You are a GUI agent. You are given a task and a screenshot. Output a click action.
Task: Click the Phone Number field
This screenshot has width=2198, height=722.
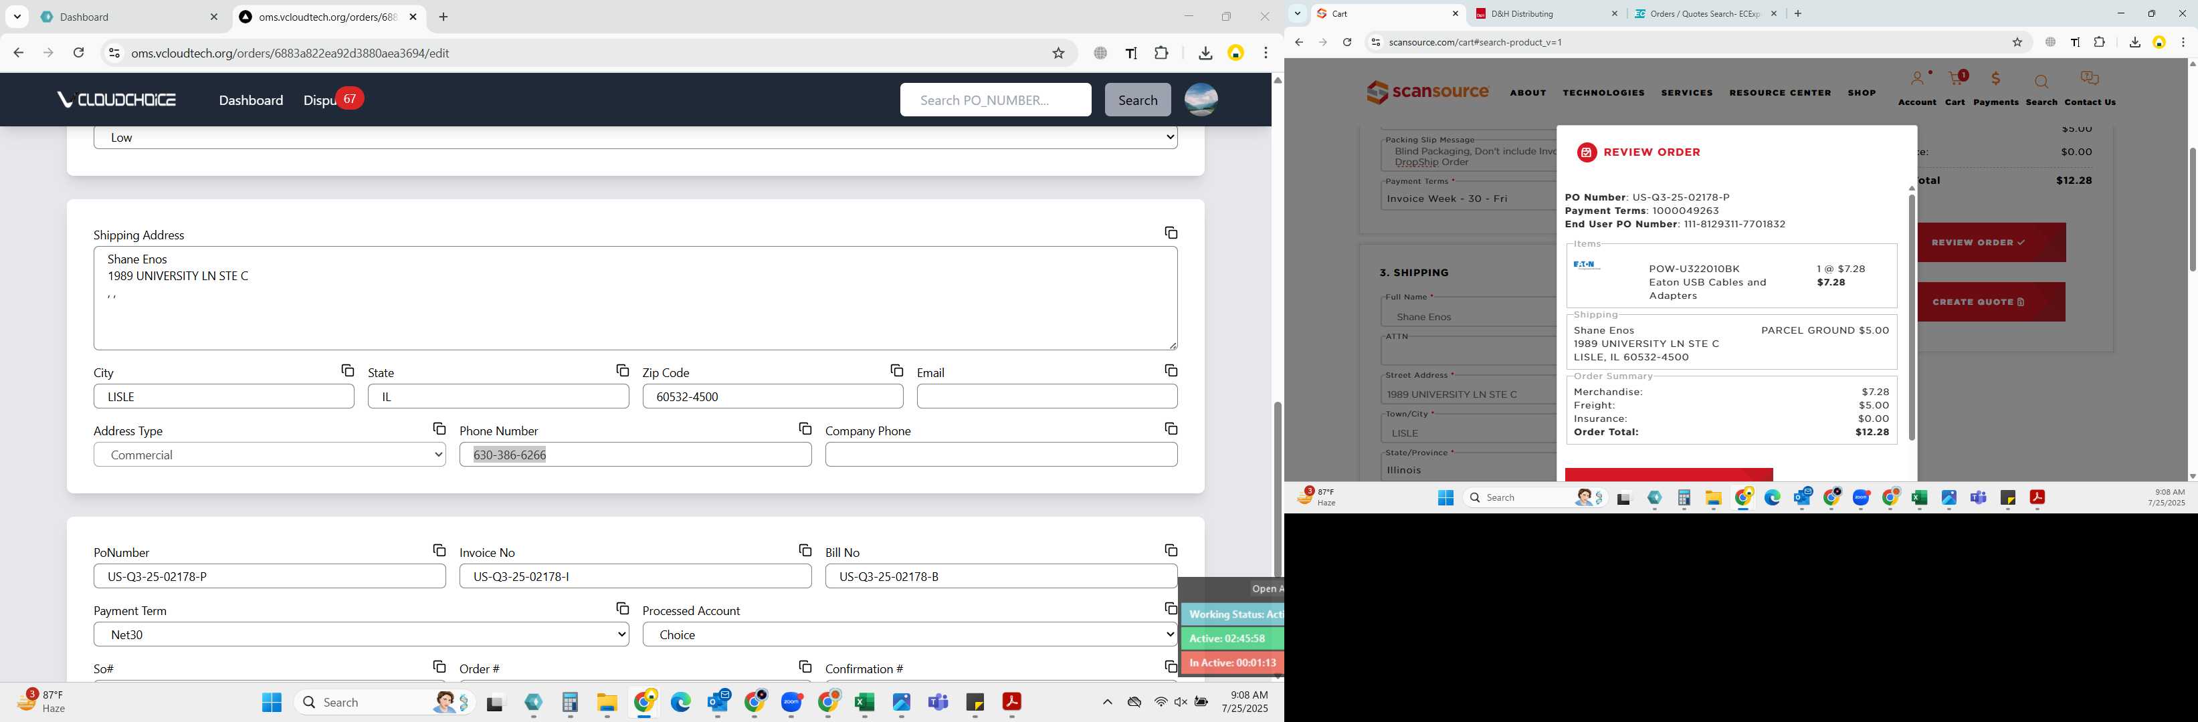pyautogui.click(x=635, y=455)
